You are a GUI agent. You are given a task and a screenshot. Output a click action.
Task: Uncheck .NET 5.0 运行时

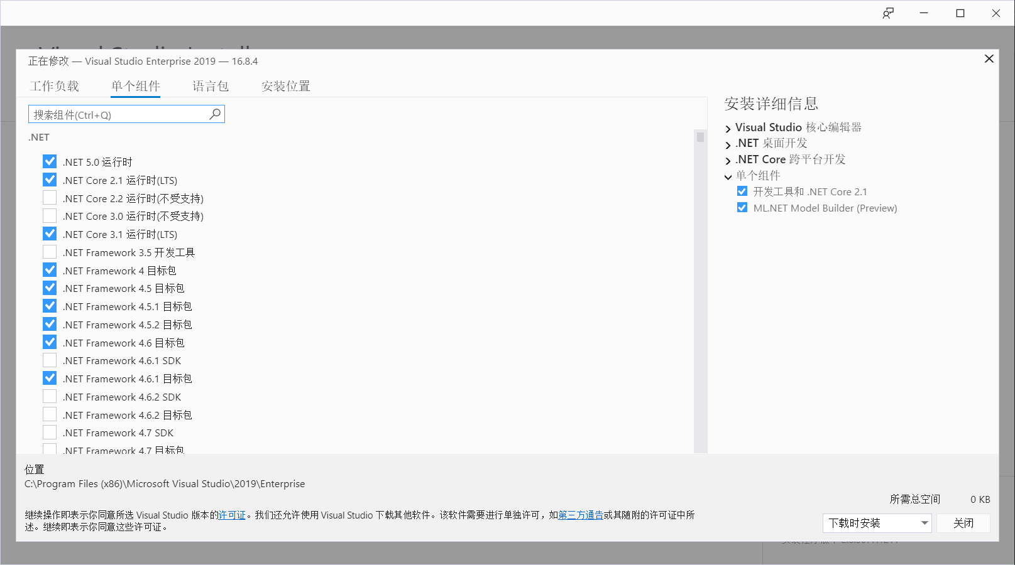50,161
